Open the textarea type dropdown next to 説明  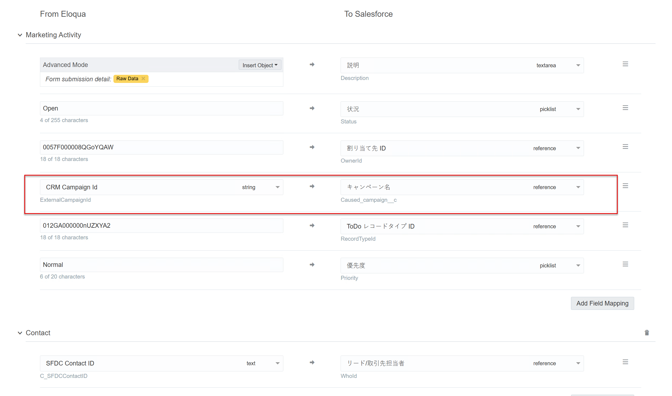[x=578, y=65]
